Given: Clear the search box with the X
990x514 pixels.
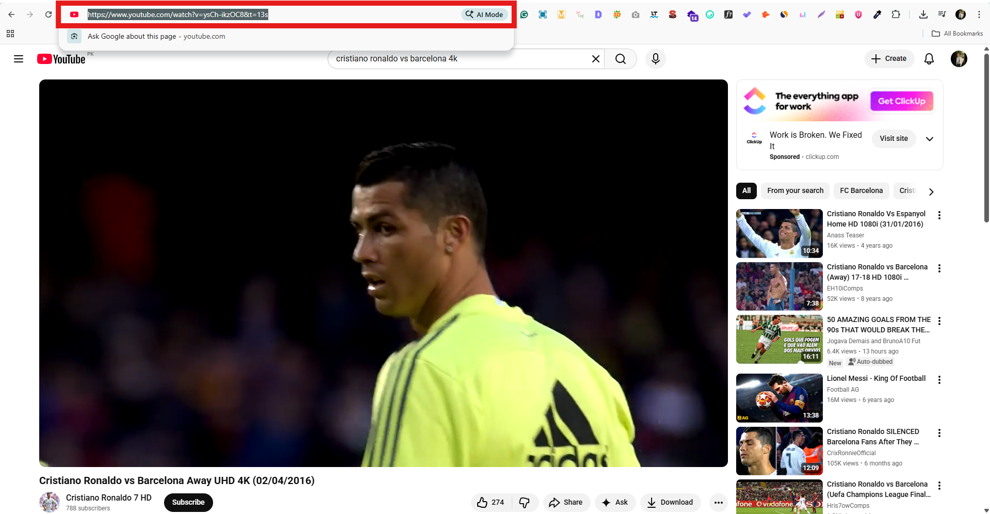Looking at the screenshot, I should click(x=596, y=58).
